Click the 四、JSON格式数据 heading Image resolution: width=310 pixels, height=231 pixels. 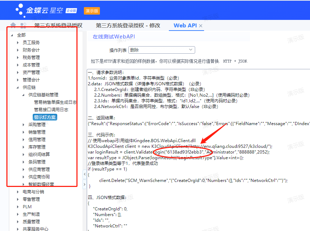coord(107,198)
